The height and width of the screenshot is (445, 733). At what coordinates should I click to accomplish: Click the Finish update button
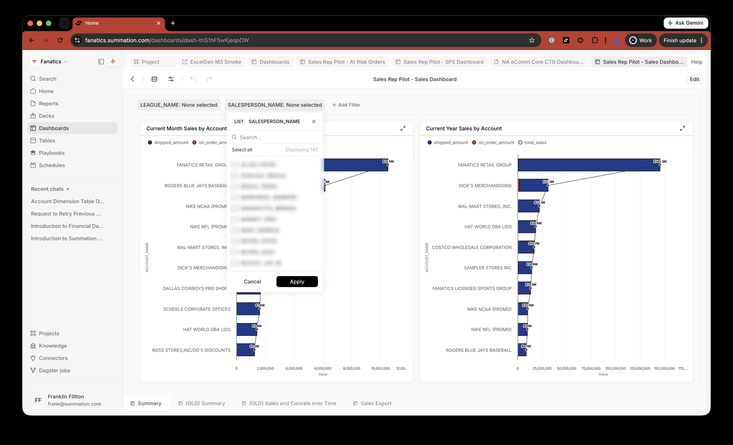pos(683,40)
